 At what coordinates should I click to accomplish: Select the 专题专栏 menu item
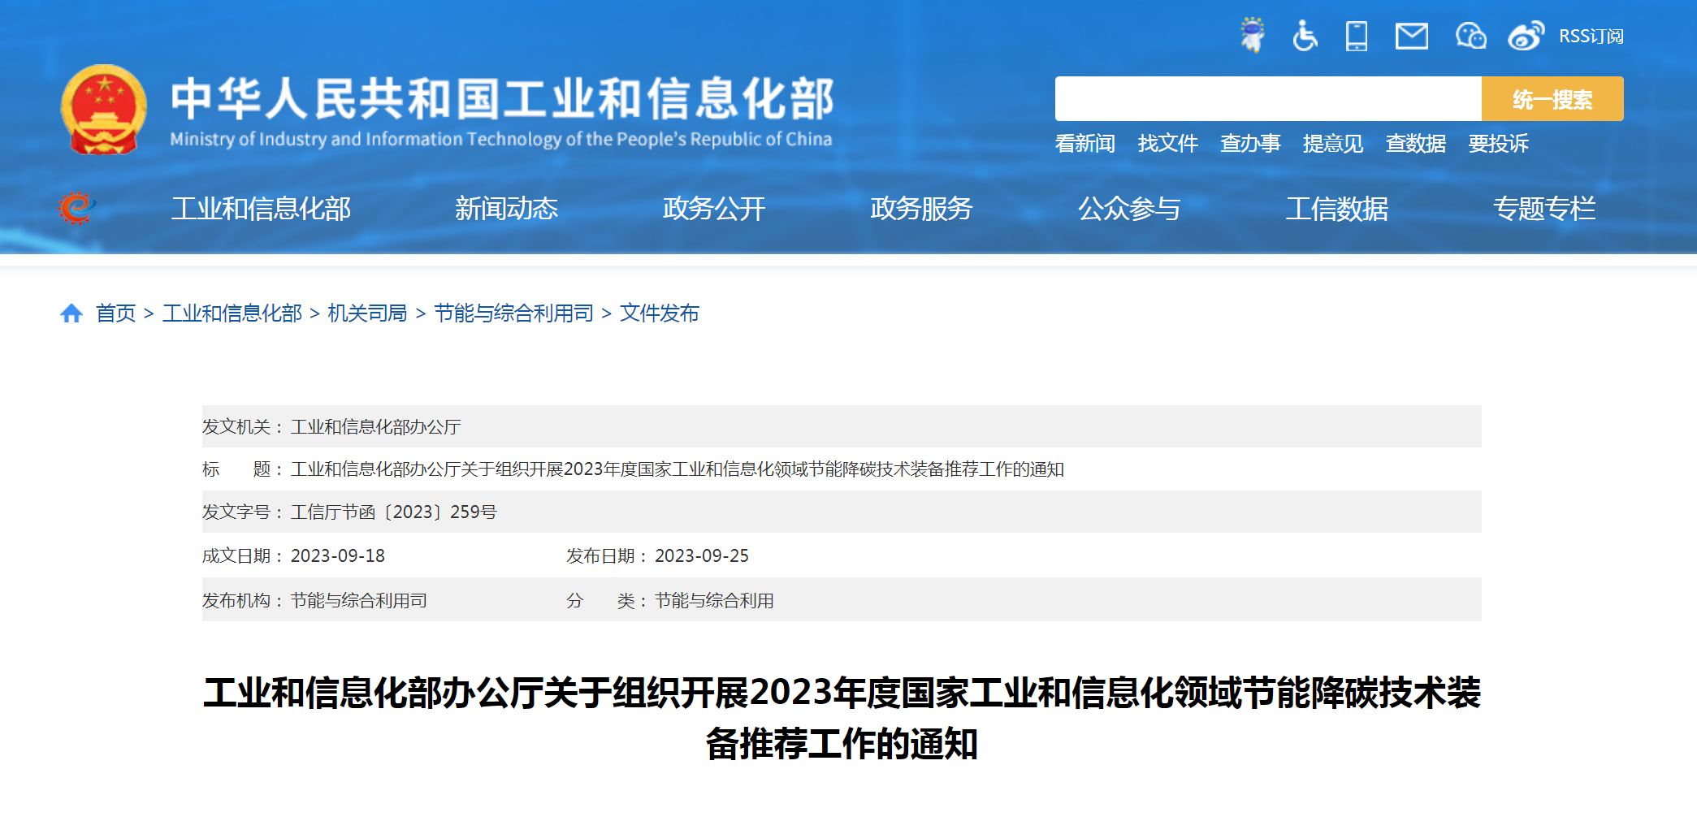coord(1546,209)
